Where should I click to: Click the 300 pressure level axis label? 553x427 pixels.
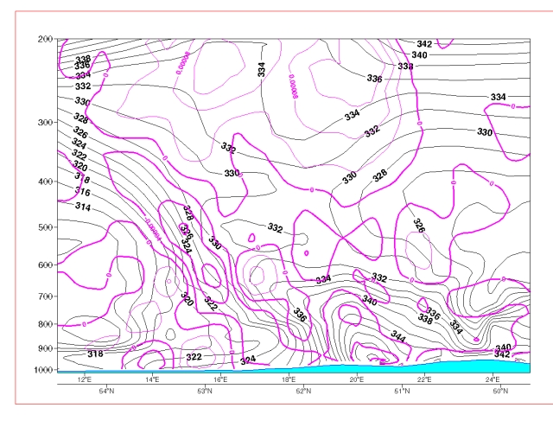click(x=45, y=123)
